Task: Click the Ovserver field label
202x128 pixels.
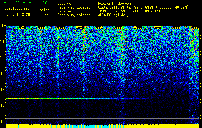Action: [65, 4]
